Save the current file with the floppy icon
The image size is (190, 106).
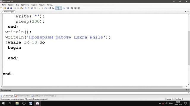pos(8,8)
